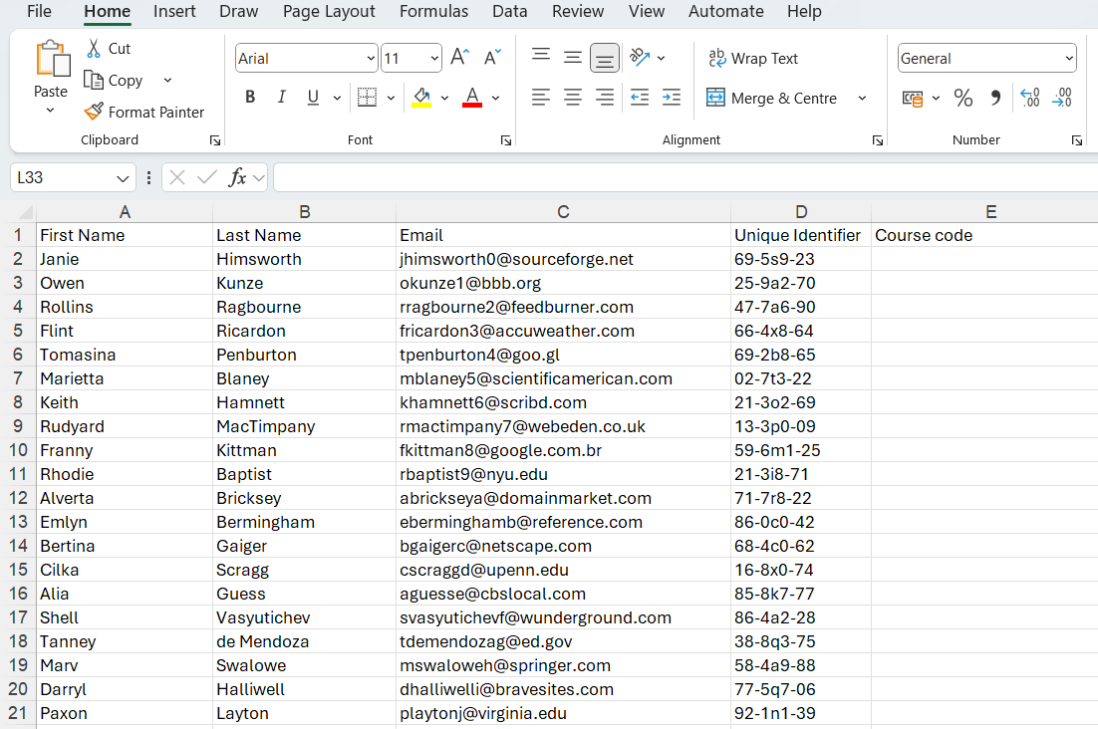The width and height of the screenshot is (1098, 729).
Task: Align text left horizontally
Action: click(541, 98)
